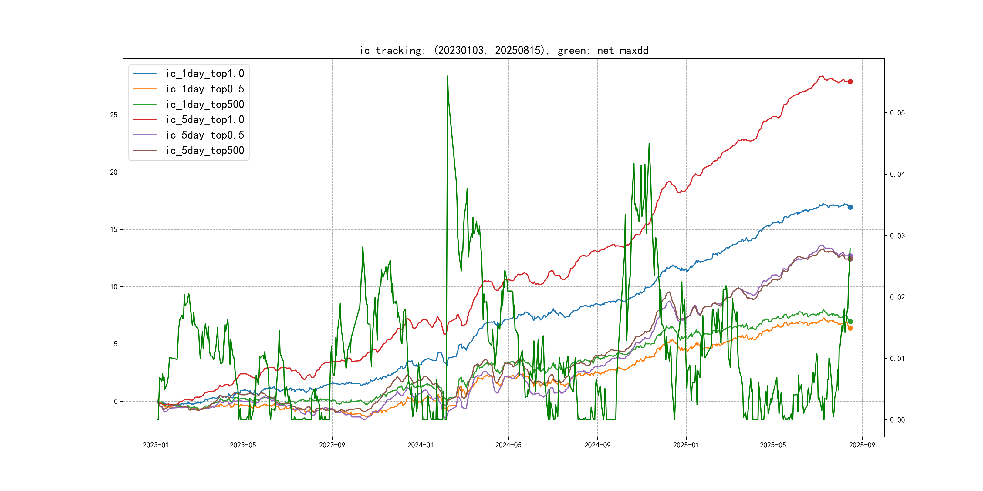Viewport: 983px width, 491px height.
Task: Click the red line swatch in legend
Action: tap(144, 119)
